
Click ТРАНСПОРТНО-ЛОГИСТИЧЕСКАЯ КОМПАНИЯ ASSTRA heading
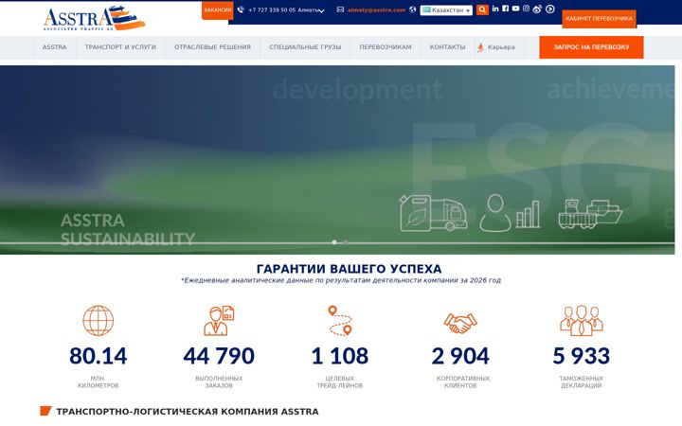click(x=188, y=411)
